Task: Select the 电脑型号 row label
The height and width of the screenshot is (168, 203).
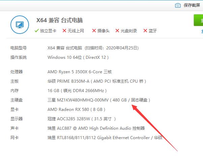Action: 19,48
